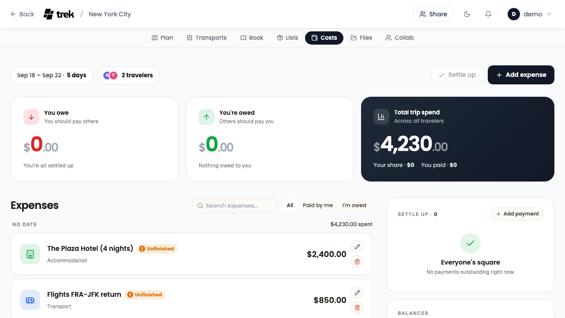Image resolution: width=565 pixels, height=318 pixels.
Task: Switch to the Lists tab
Action: pyautogui.click(x=287, y=38)
